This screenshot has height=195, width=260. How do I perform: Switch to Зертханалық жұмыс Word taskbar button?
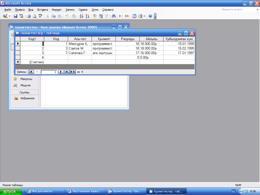click(x=85, y=191)
